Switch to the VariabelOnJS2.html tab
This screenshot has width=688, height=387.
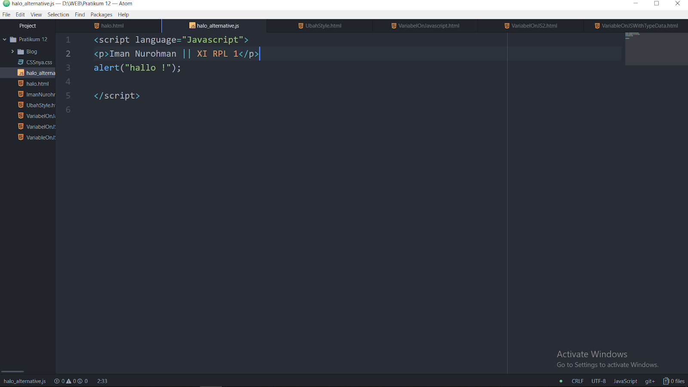click(533, 25)
